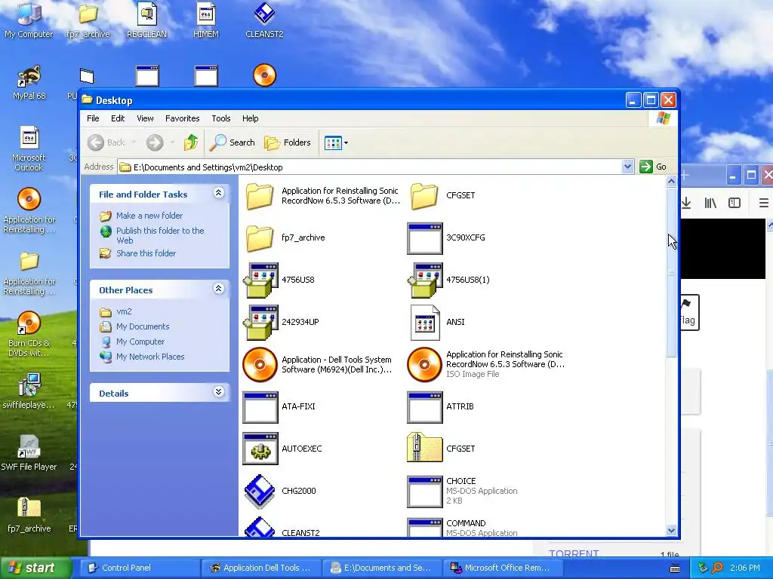Select the CHG2000 file icon
Image resolution: width=773 pixels, height=579 pixels.
tap(260, 491)
